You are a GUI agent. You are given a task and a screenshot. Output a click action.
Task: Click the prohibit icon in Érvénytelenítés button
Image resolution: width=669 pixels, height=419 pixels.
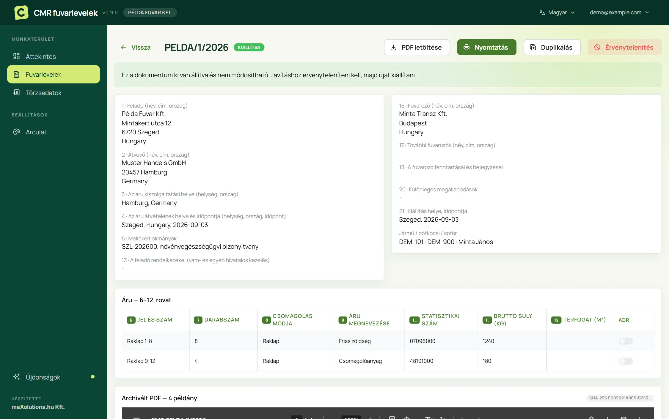pos(597,47)
